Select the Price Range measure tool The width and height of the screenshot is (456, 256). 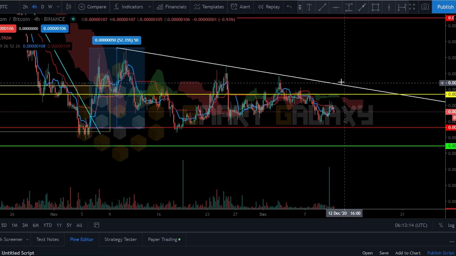click(x=349, y=7)
